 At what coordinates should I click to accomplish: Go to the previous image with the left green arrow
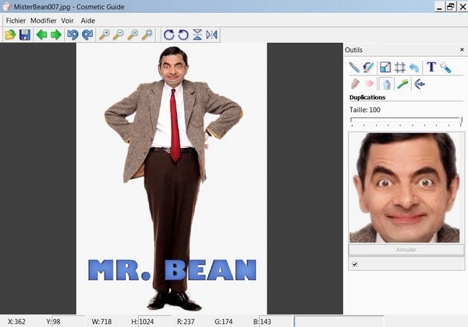coord(41,35)
